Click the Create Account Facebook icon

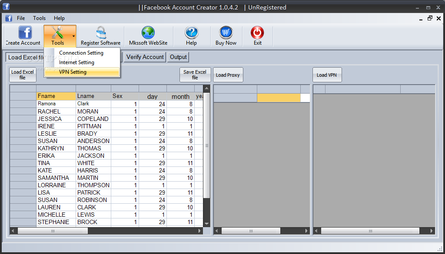click(25, 33)
